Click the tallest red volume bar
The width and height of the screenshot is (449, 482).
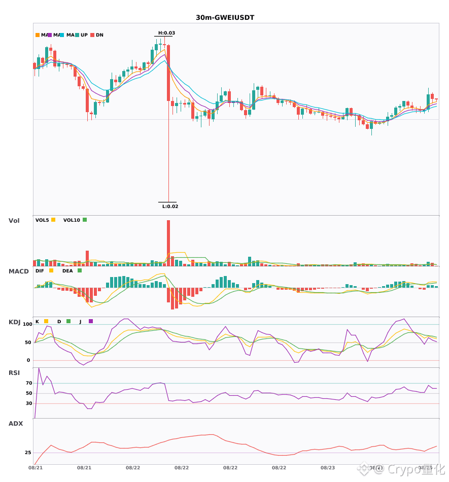pyautogui.click(x=168, y=243)
